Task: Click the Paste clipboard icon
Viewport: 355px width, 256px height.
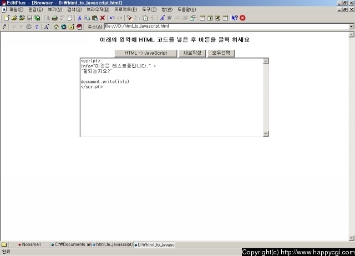Action: tap(95, 18)
